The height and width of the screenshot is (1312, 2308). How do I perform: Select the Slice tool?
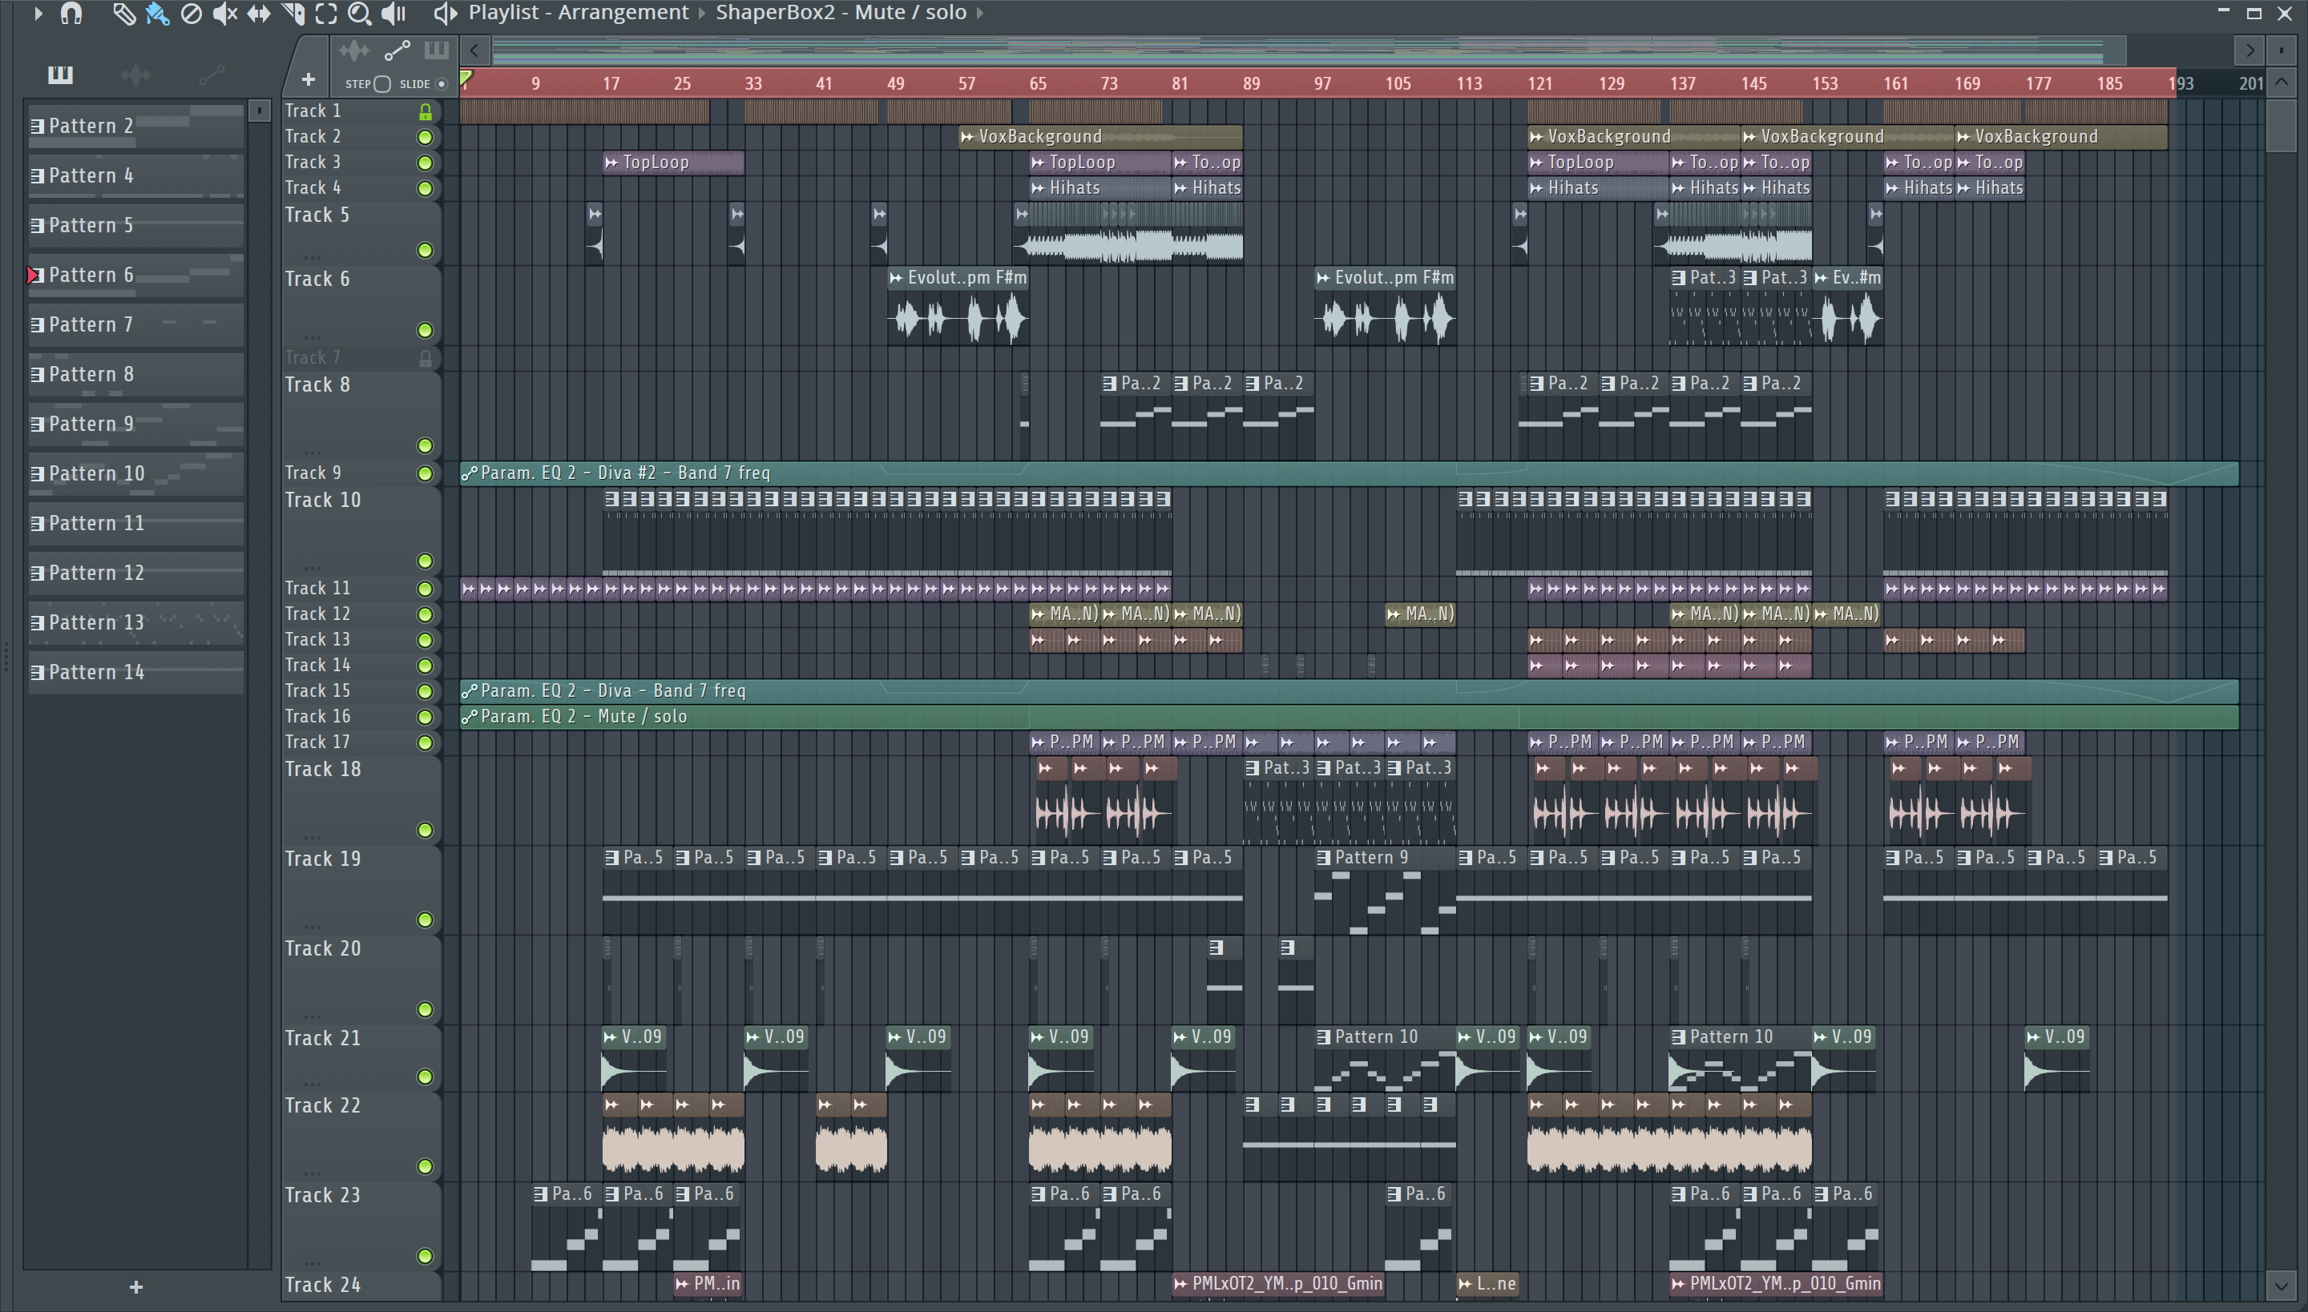click(x=293, y=13)
